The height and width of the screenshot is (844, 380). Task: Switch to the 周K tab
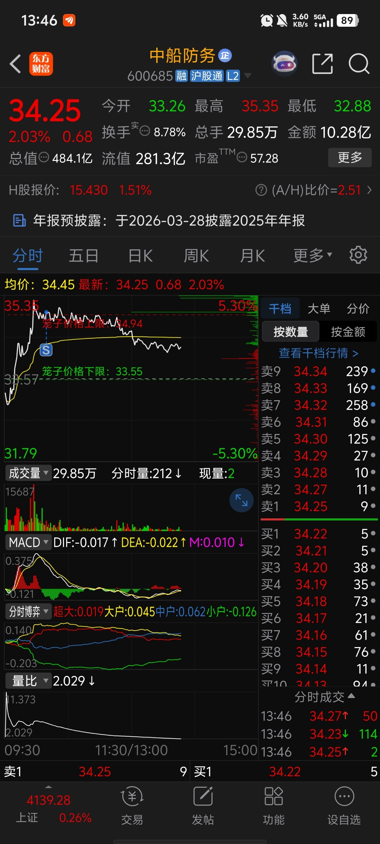[196, 256]
